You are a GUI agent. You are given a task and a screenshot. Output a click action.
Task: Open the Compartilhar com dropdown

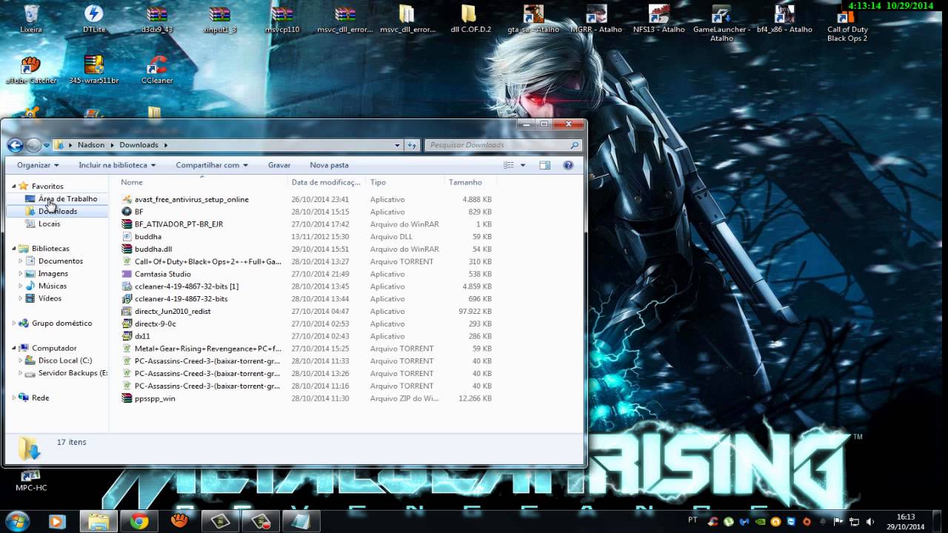(x=212, y=165)
